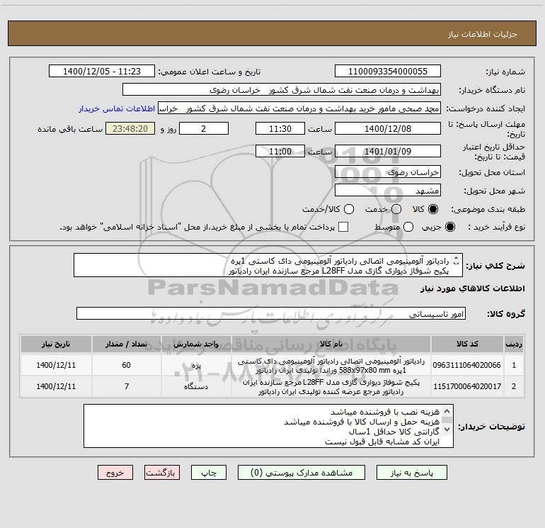Click the L28FF wall package product name

pos(331,387)
